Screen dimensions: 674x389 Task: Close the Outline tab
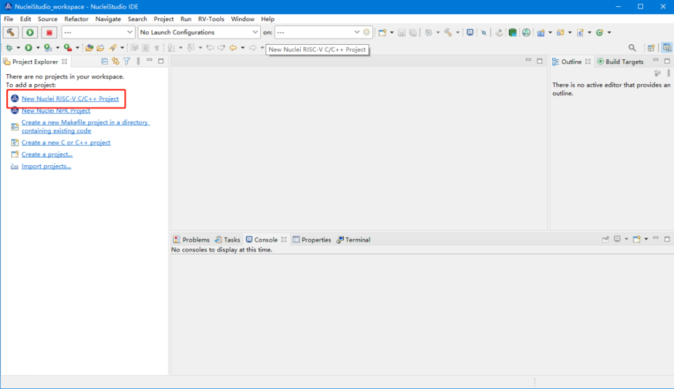(x=588, y=62)
